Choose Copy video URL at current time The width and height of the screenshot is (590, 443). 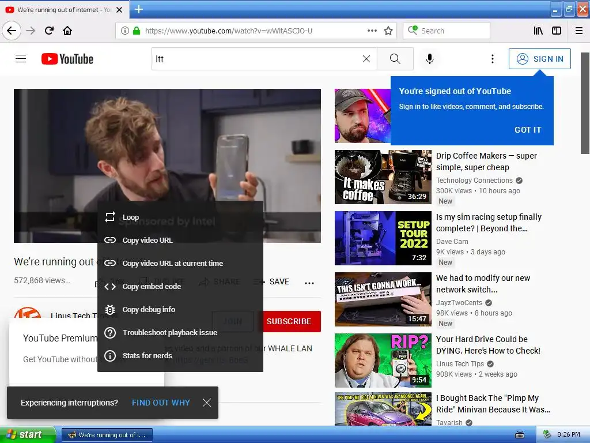(x=180, y=263)
